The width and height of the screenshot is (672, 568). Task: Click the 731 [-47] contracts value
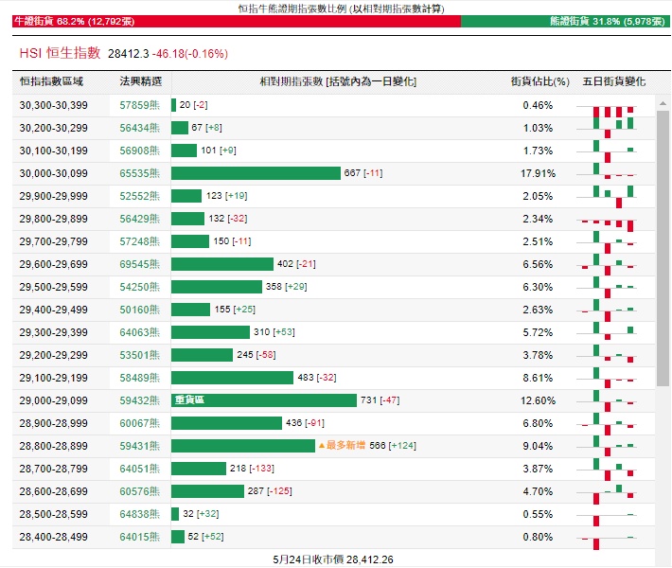[x=380, y=399]
